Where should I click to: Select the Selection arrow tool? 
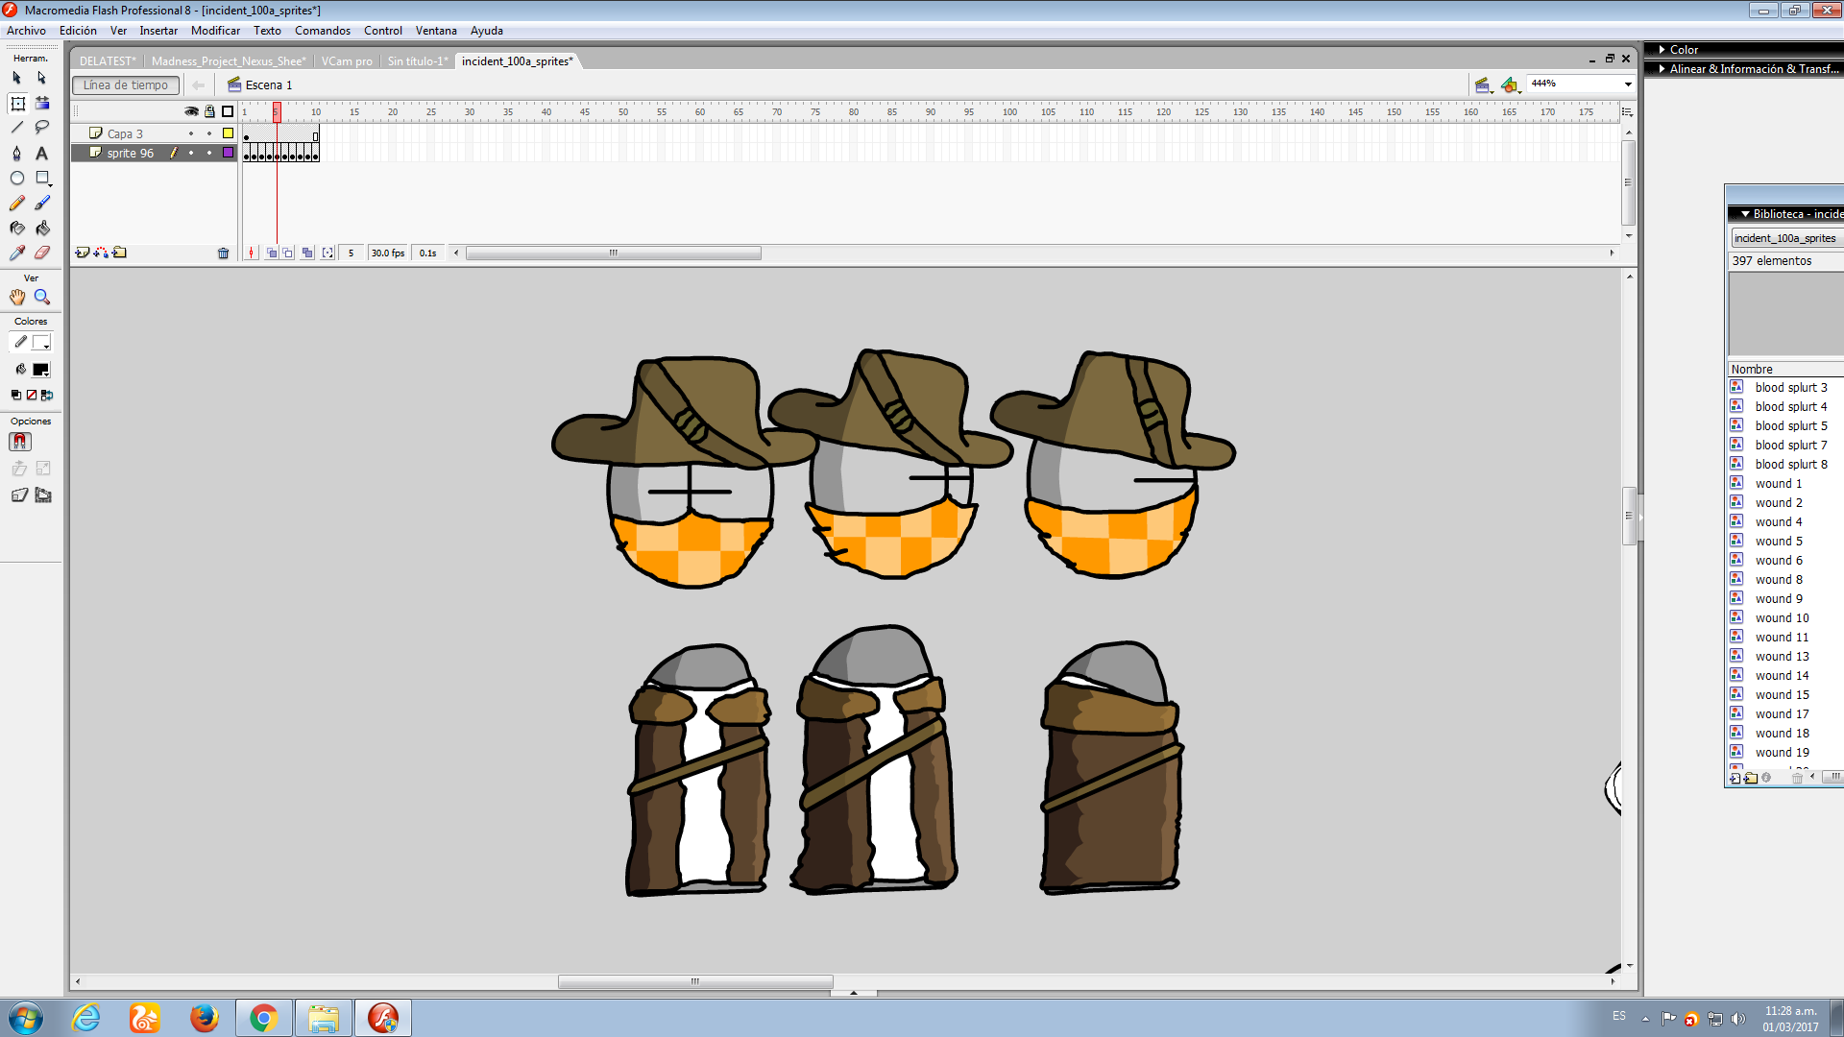pos(17,78)
